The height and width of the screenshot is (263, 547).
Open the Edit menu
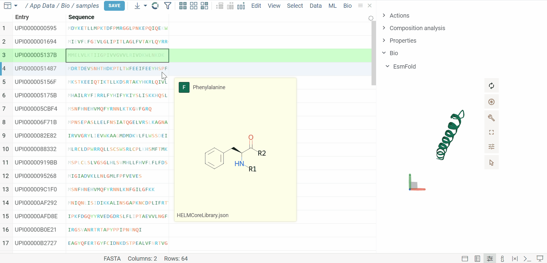[256, 6]
